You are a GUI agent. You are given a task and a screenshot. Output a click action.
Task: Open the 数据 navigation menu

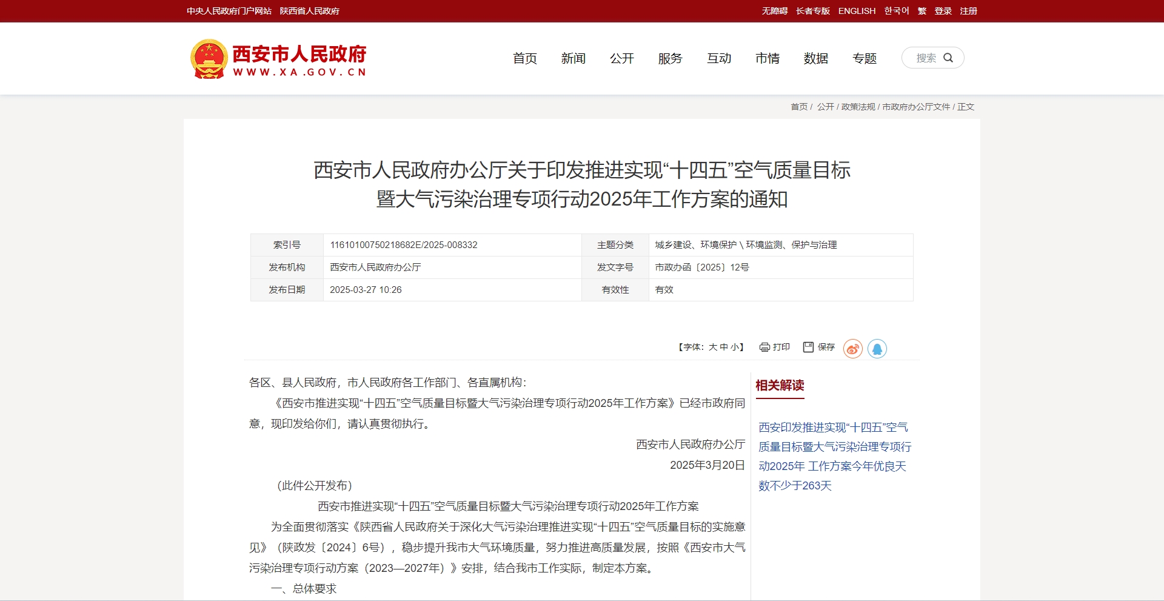coord(815,59)
